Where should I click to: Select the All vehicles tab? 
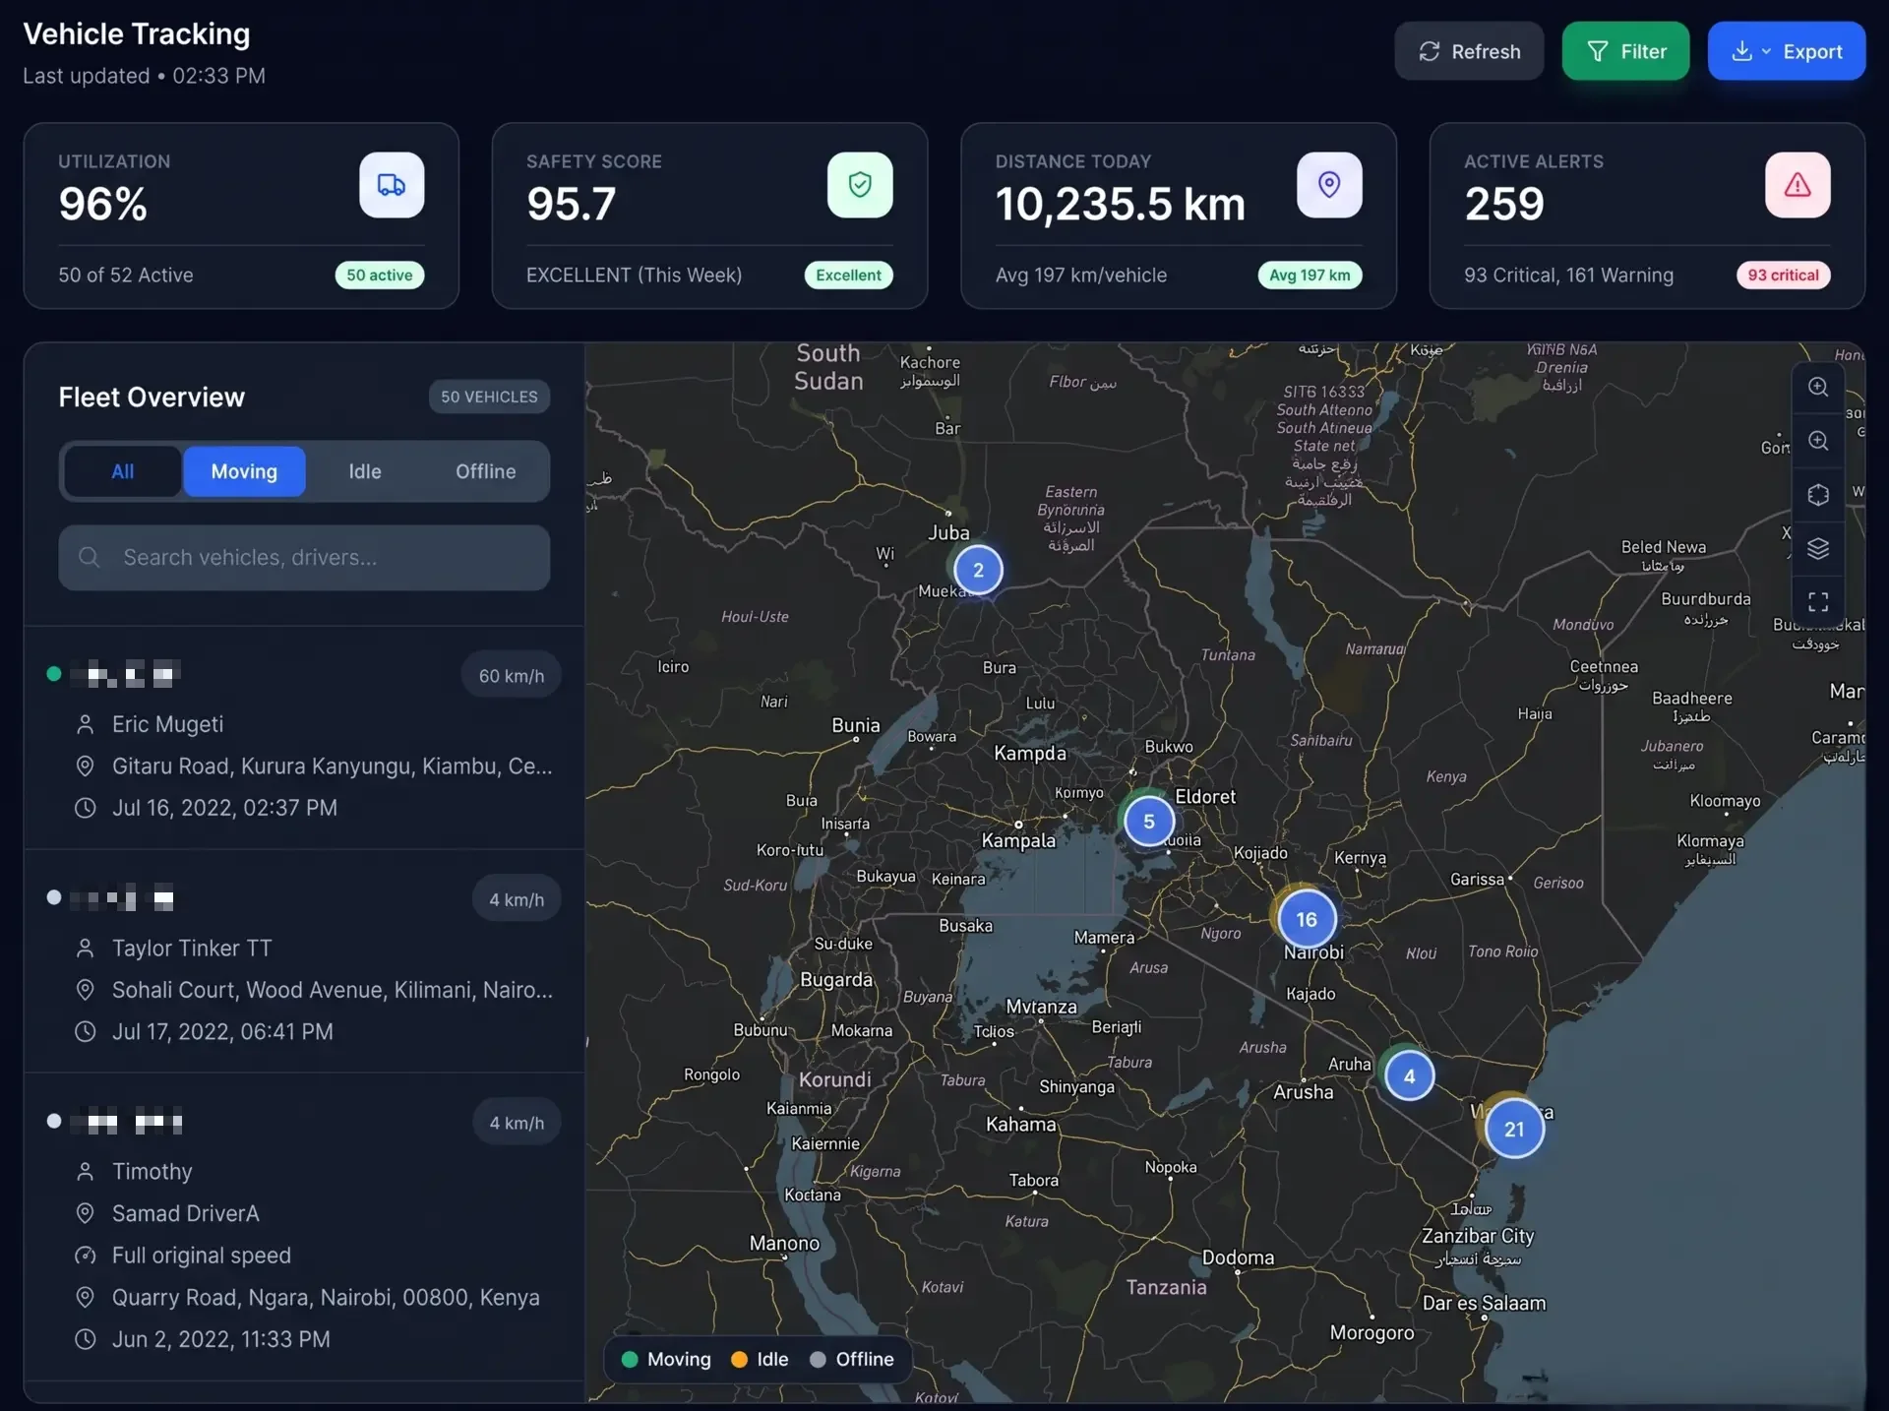click(123, 471)
